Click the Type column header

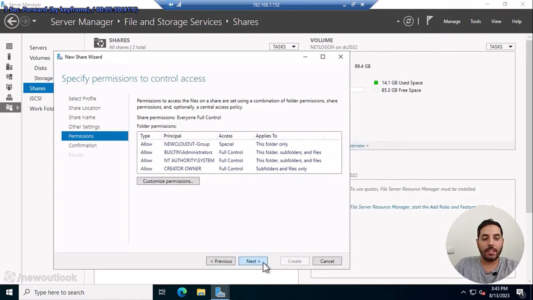point(149,136)
